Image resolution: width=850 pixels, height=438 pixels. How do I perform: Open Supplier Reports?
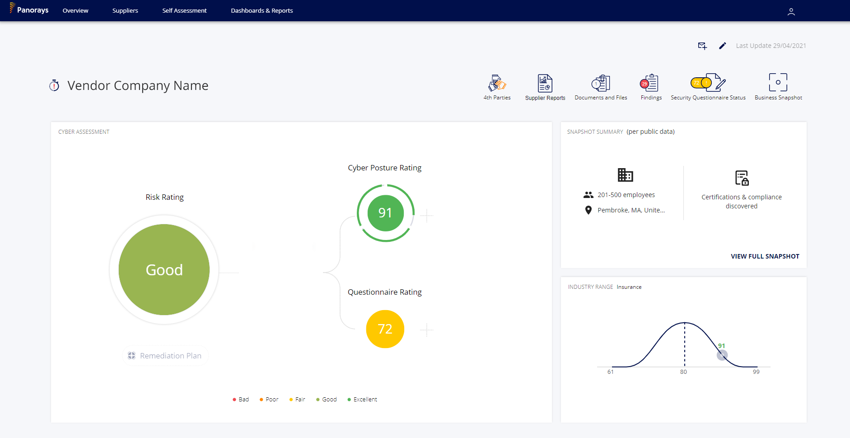(x=545, y=86)
